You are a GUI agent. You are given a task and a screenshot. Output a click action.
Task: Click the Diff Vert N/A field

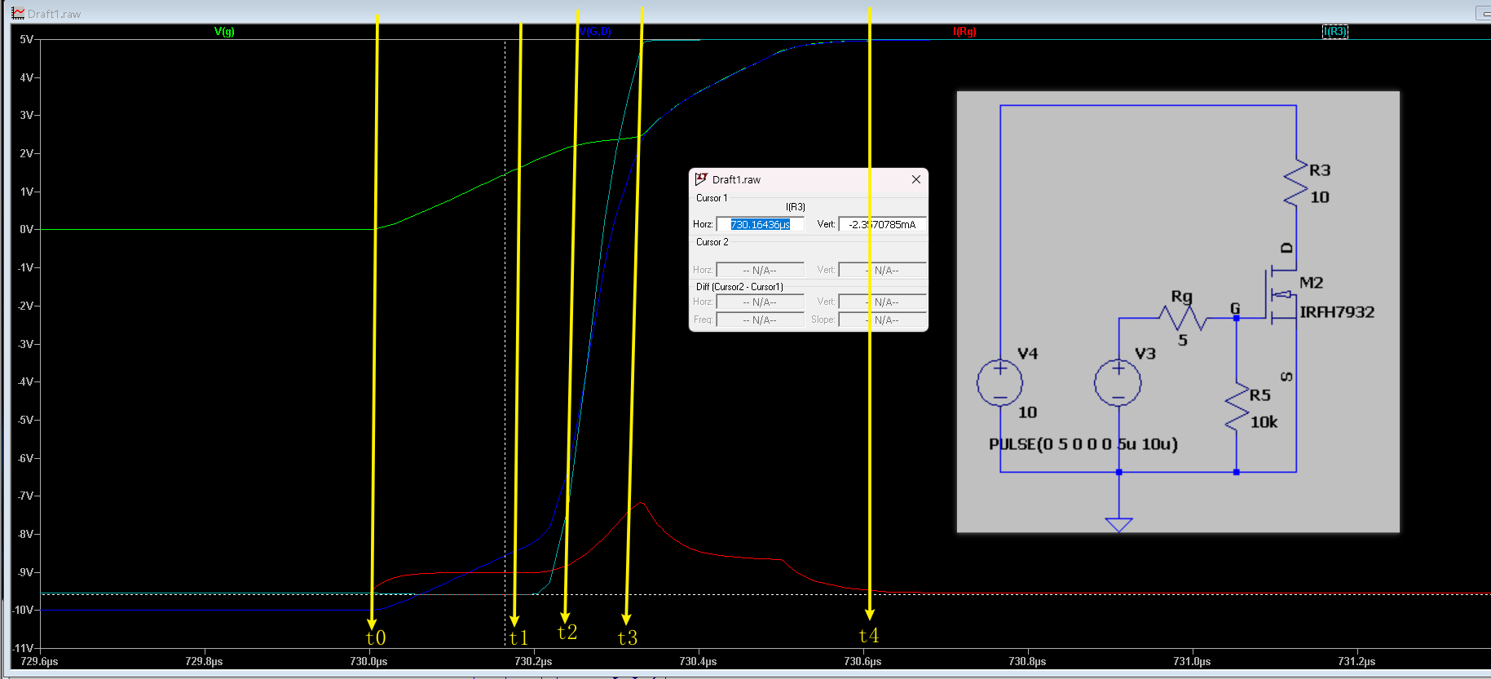882,302
